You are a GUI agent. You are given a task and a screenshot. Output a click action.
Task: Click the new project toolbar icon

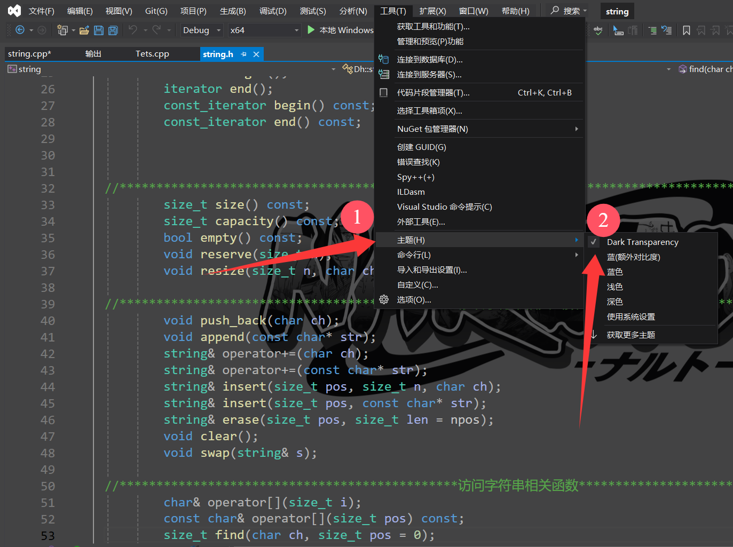tap(62, 30)
